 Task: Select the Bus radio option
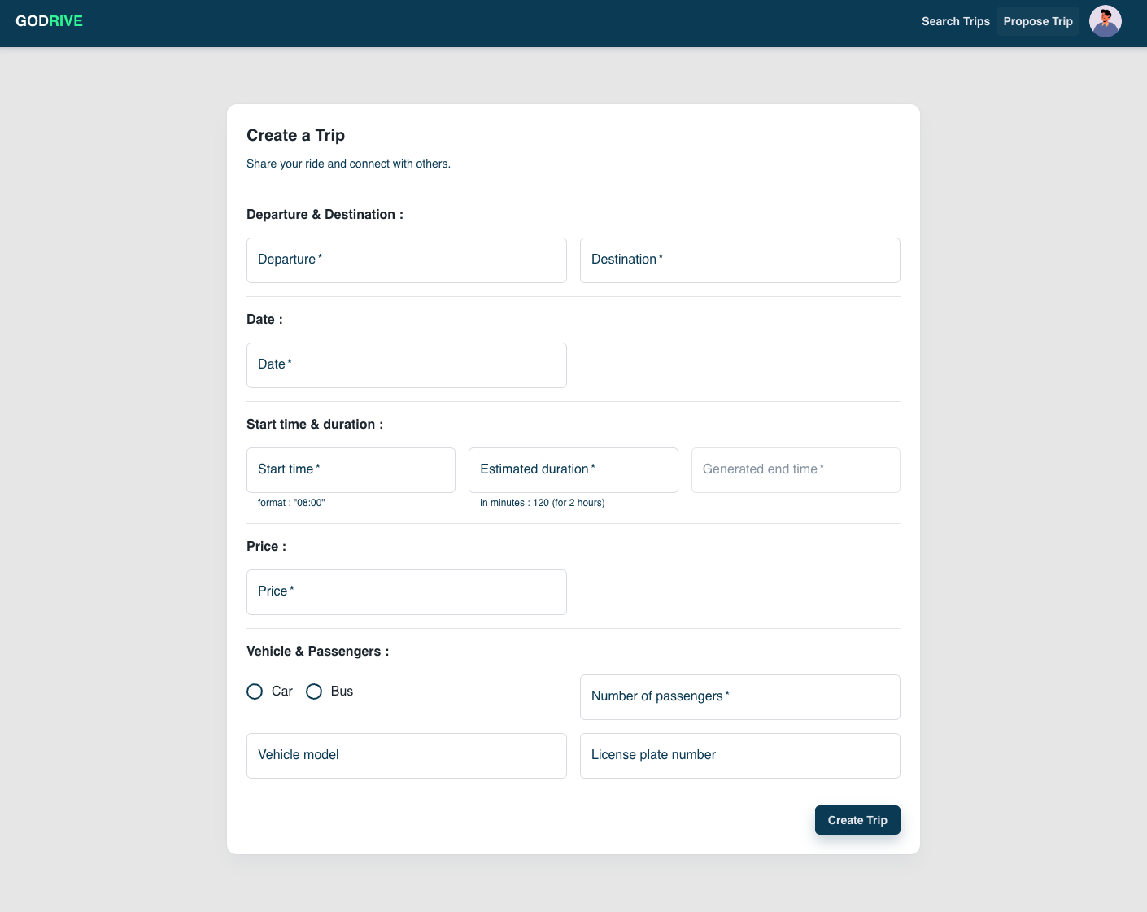314,692
